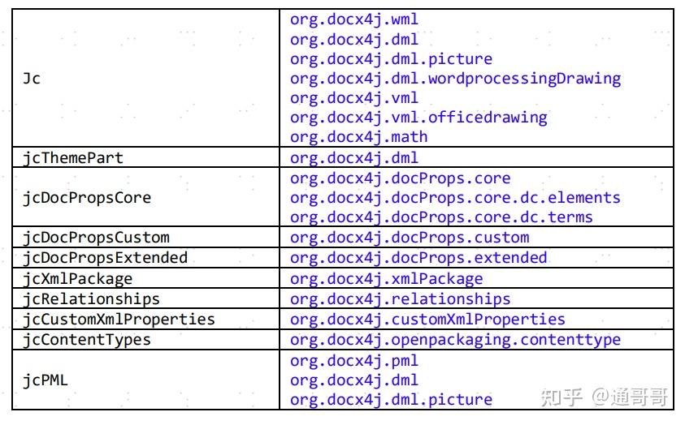Open the org.docx4j.openpackaging.contenttype link
This screenshot has width=685, height=425.
pos(455,340)
